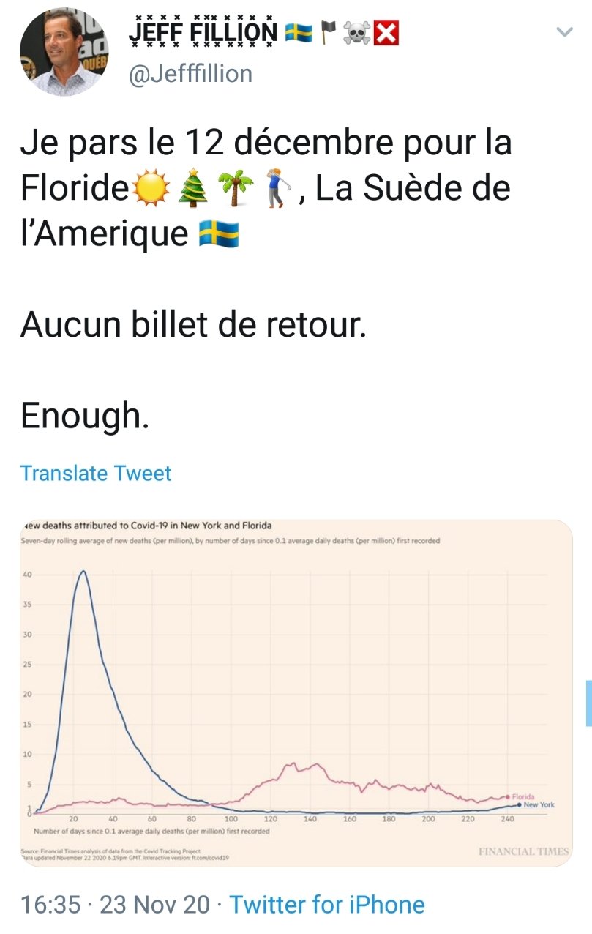Expand the tweet options chevron

[564, 32]
